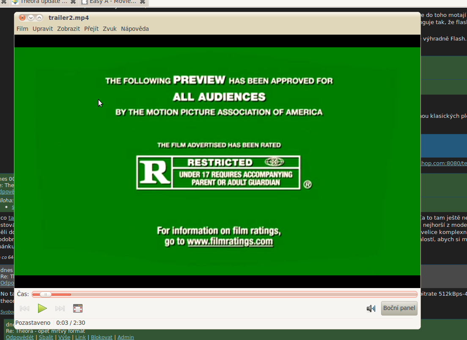
Task: Maximize the trailer2.mp4 player window
Action: click(x=39, y=18)
